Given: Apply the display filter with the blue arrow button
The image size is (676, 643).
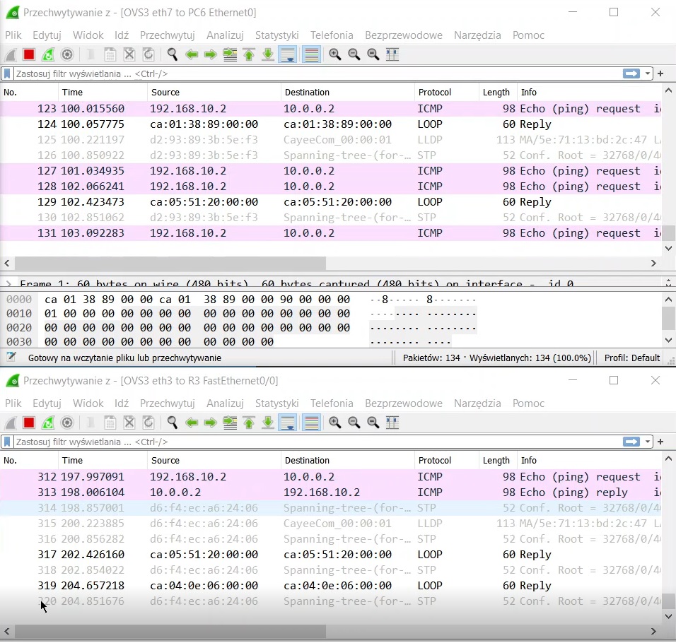Looking at the screenshot, I should pyautogui.click(x=630, y=73).
